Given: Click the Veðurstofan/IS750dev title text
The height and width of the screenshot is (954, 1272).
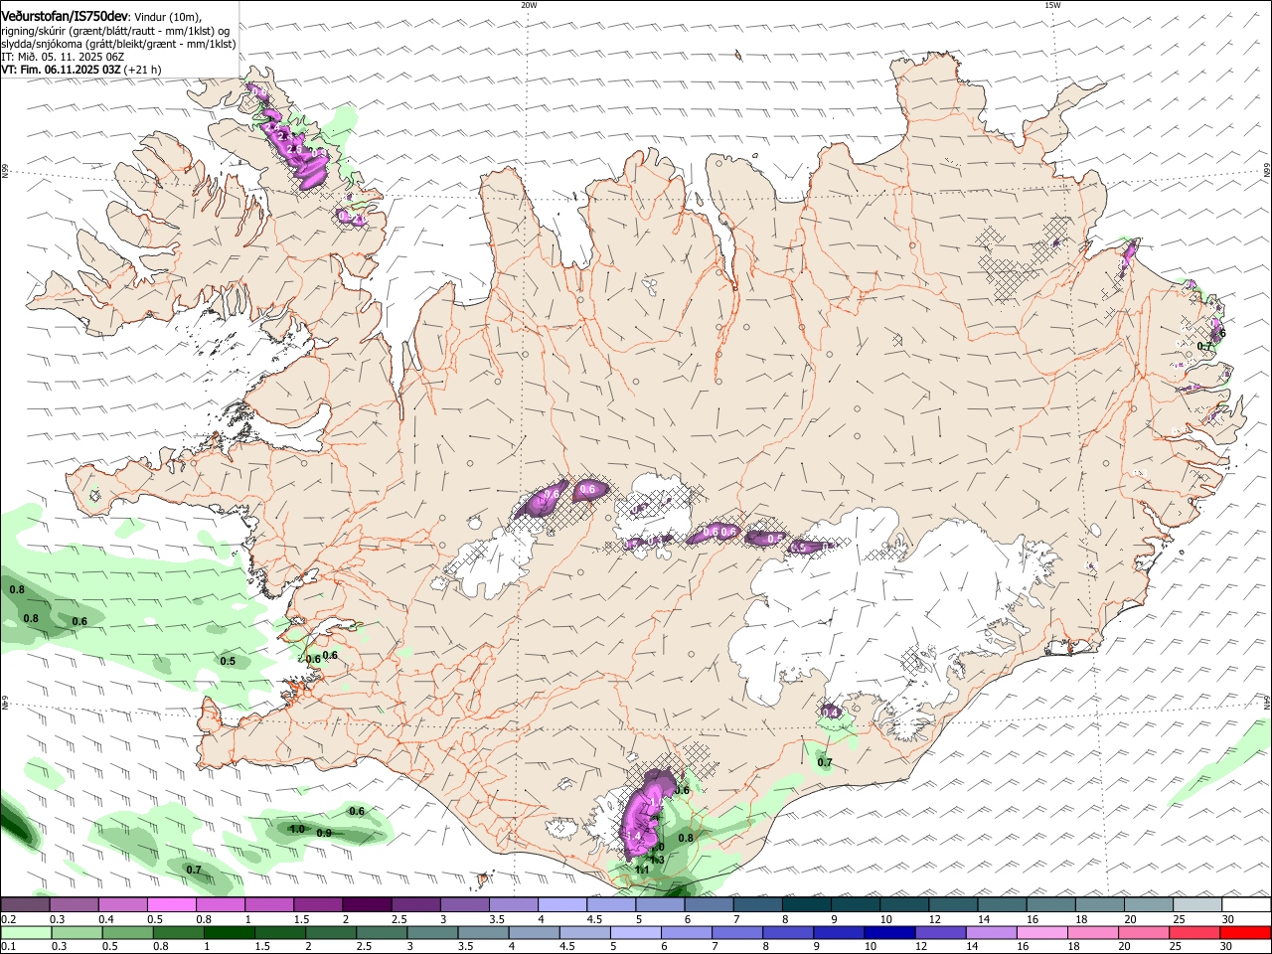Looking at the screenshot, I should [64, 16].
